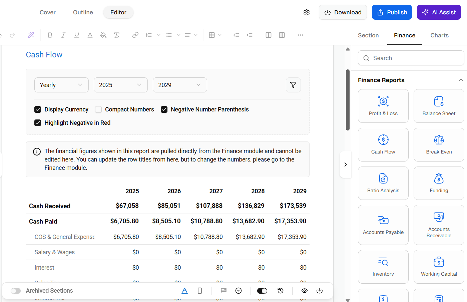
Task: Toggle the Archived Sections switch
Action: (x=16, y=291)
